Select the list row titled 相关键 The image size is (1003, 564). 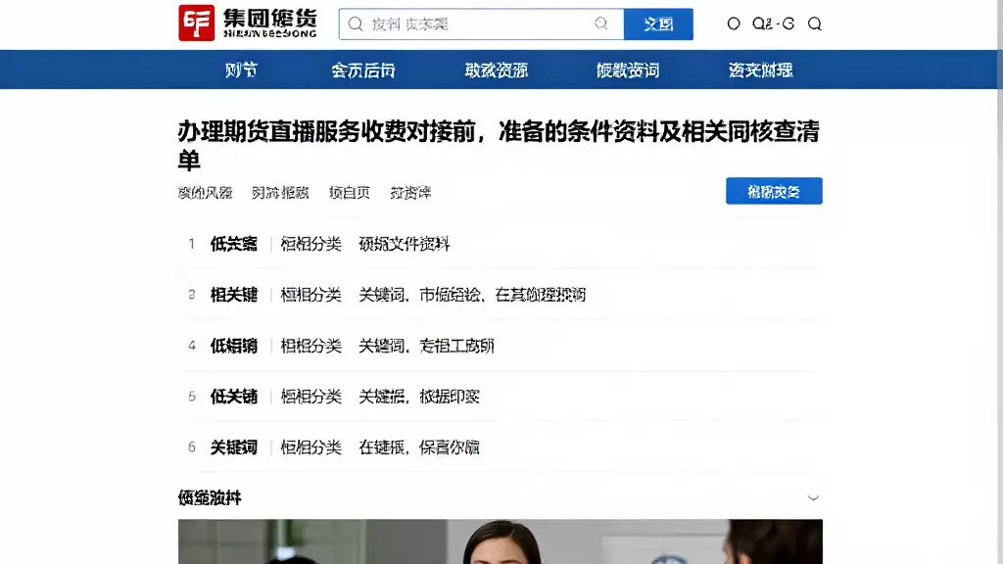[x=501, y=294]
